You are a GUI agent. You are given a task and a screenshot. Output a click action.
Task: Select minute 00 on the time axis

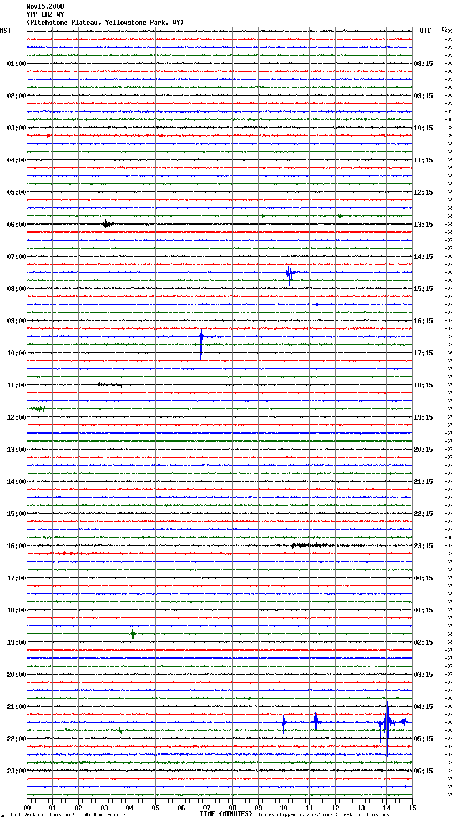click(27, 808)
